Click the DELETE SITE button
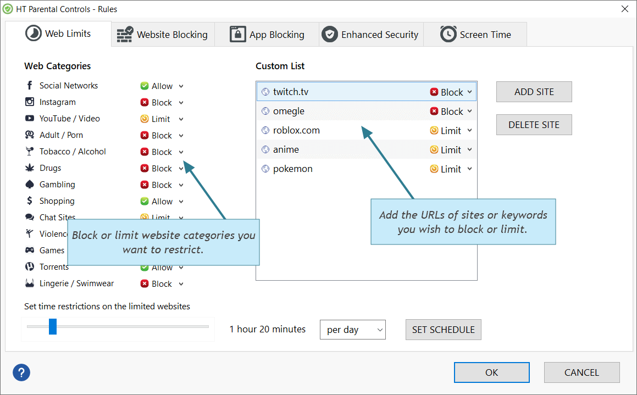The image size is (637, 395). tap(534, 125)
